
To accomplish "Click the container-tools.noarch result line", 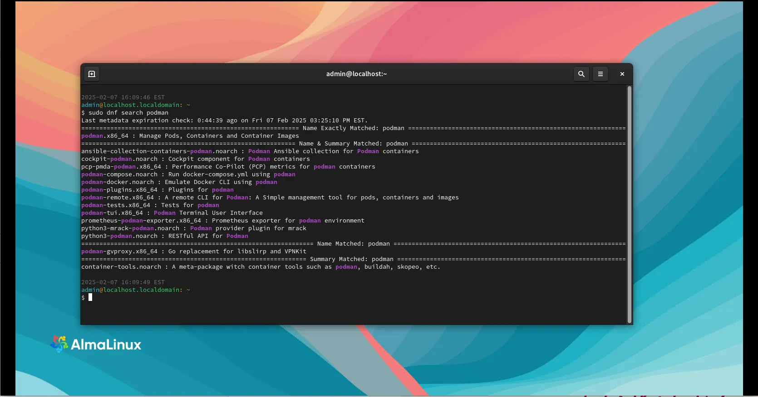I will (261, 267).
